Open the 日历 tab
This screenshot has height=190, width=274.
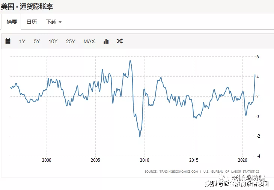point(32,22)
